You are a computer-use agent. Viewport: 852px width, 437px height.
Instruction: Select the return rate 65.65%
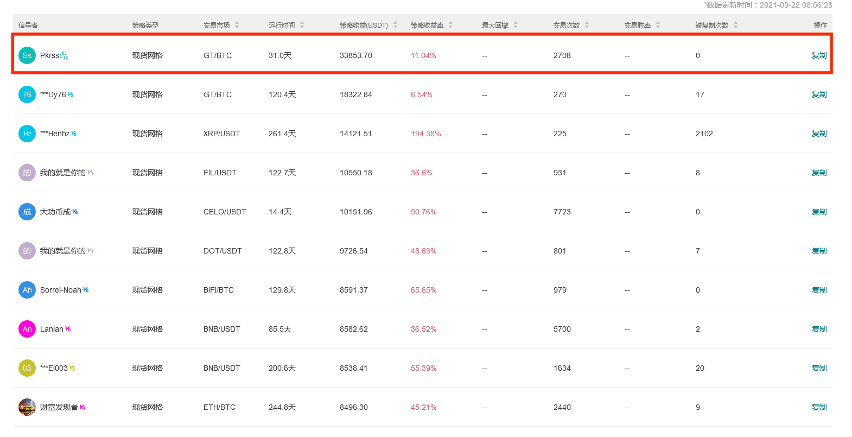tap(424, 290)
